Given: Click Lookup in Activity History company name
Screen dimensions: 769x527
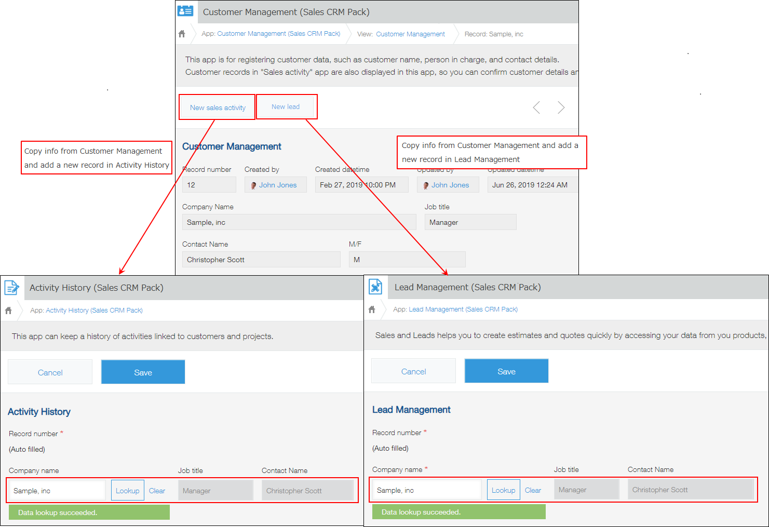Looking at the screenshot, I should (x=127, y=490).
